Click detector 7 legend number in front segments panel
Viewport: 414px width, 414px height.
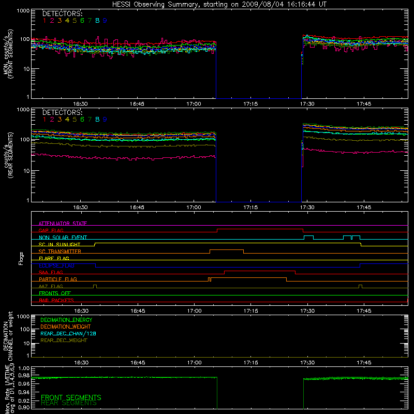tap(90, 21)
